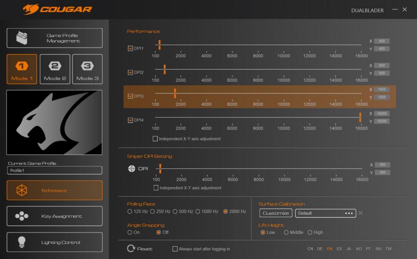417x259 pixels.
Task: Switch language to TW
Action: 388,249
